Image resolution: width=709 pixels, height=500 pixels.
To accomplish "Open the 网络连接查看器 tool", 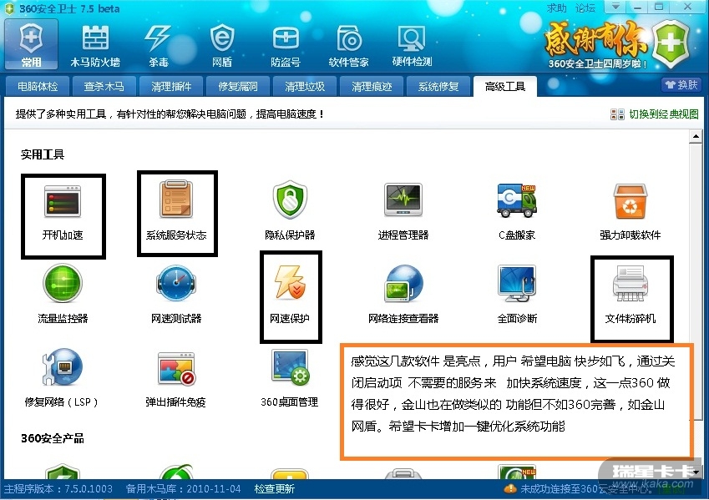I will tap(403, 295).
